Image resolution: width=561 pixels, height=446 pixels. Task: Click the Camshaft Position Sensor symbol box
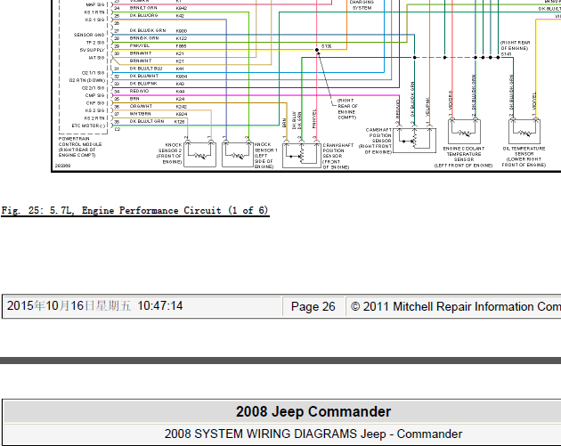[414, 141]
